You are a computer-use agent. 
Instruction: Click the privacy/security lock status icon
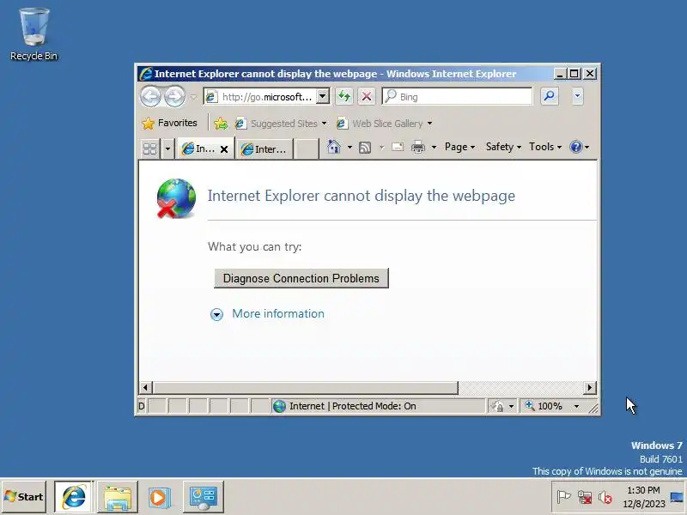pos(497,406)
